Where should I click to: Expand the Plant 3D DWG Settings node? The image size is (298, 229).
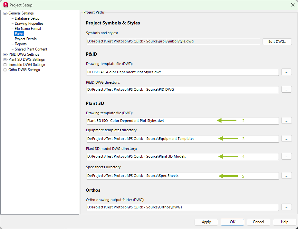click(x=5, y=60)
